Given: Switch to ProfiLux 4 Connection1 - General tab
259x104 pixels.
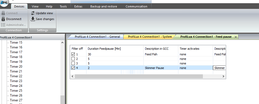Looking at the screenshot, I should pos(97,37).
